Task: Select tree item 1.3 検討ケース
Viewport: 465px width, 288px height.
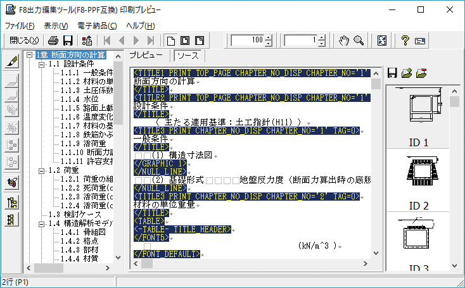Action: (75, 214)
